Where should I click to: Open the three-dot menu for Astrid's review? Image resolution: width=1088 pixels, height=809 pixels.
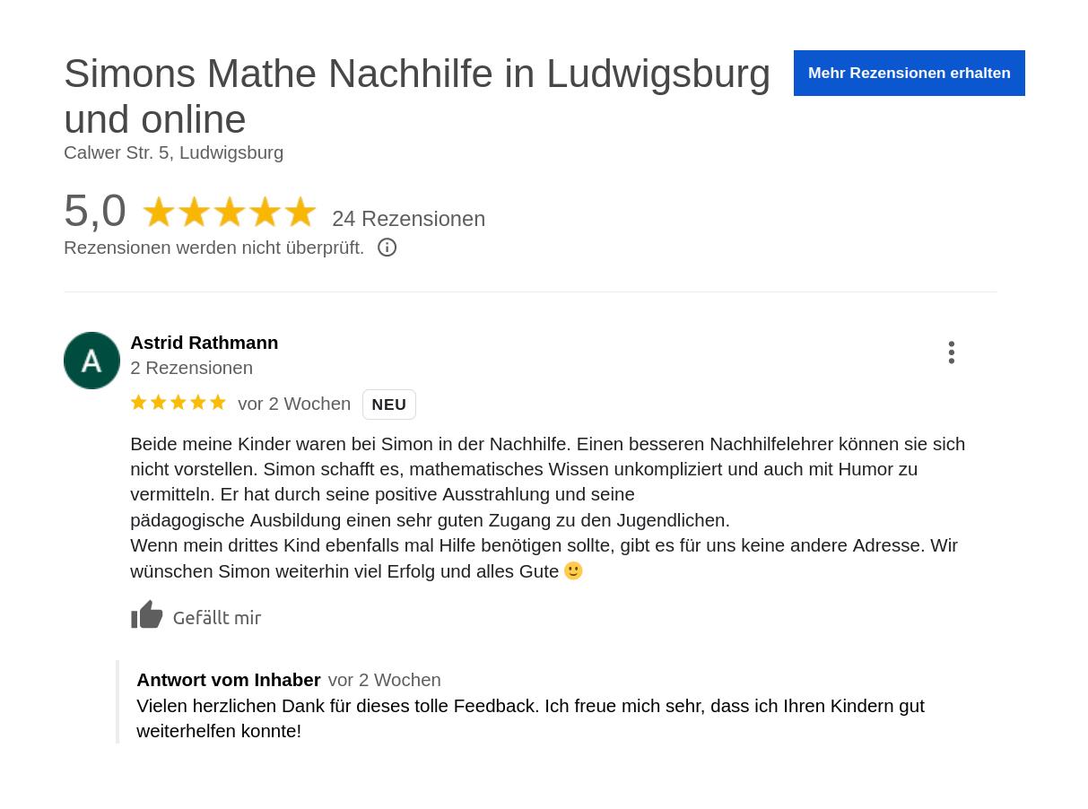[x=951, y=352]
